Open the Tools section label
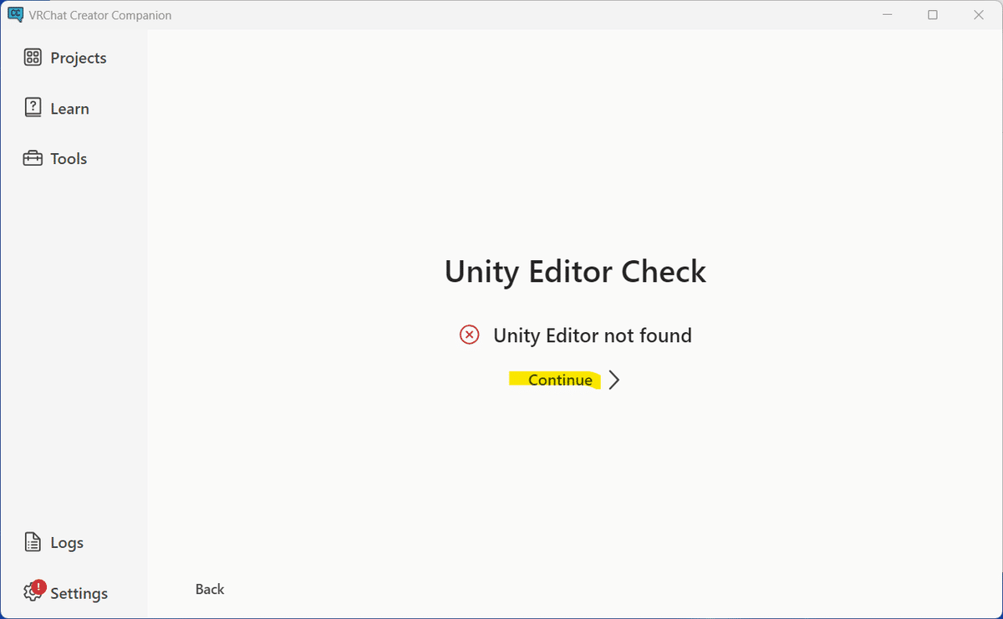Viewport: 1003px width, 619px height. 69,159
